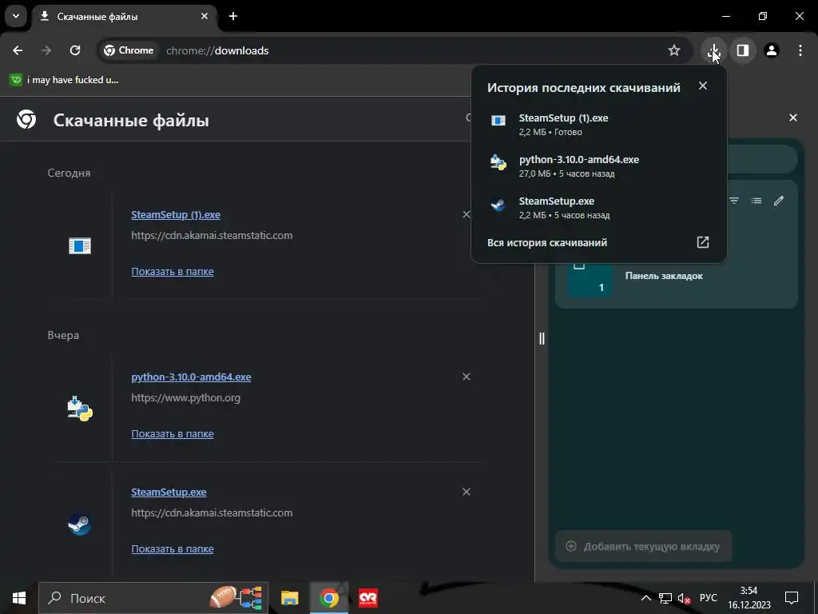Click Показать в папке under SteamSetup (1).exe

click(x=173, y=272)
